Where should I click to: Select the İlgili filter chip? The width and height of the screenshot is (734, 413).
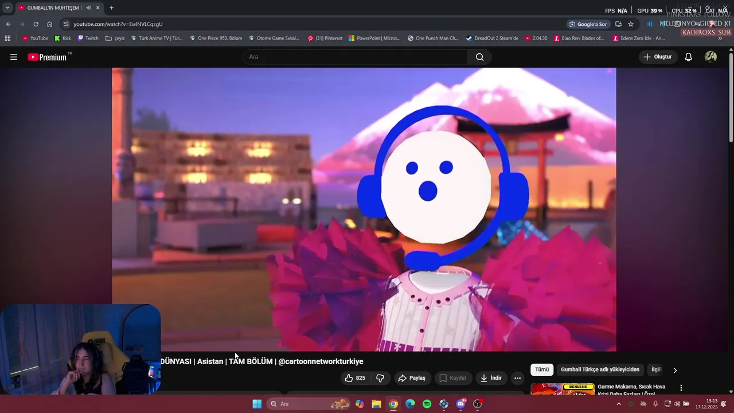coord(657,369)
